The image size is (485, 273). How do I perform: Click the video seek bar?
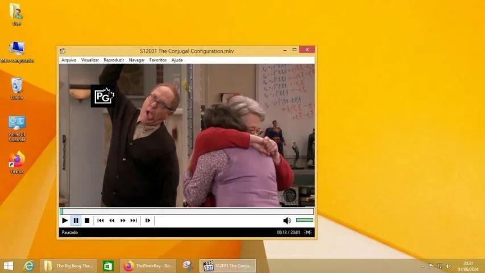point(187,212)
